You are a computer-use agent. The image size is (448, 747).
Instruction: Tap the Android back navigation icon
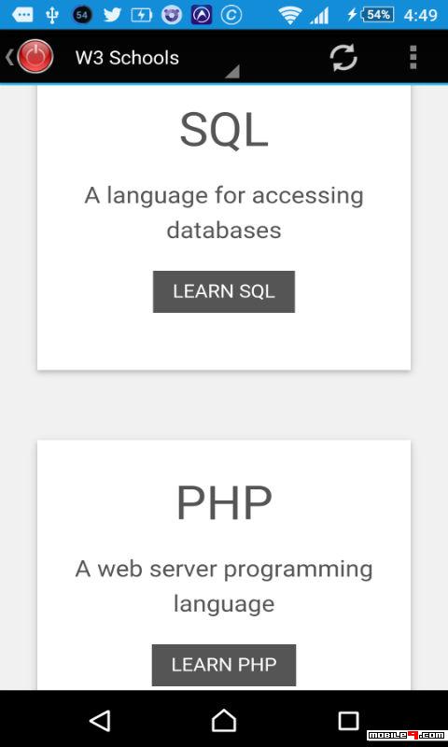click(101, 720)
